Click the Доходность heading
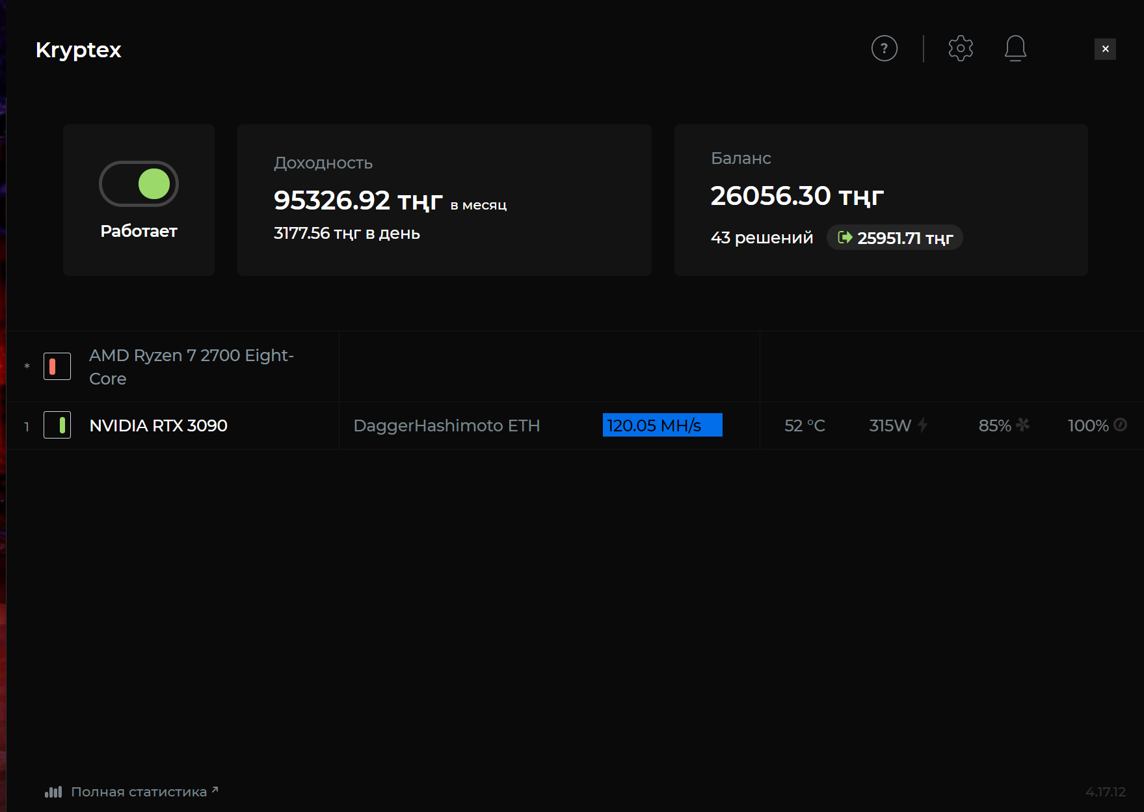This screenshot has width=1144, height=812. coord(323,163)
